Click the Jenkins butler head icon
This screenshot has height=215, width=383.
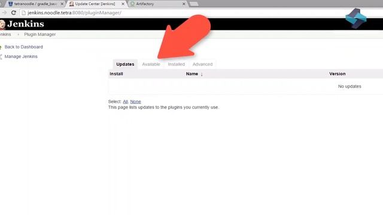[2, 24]
